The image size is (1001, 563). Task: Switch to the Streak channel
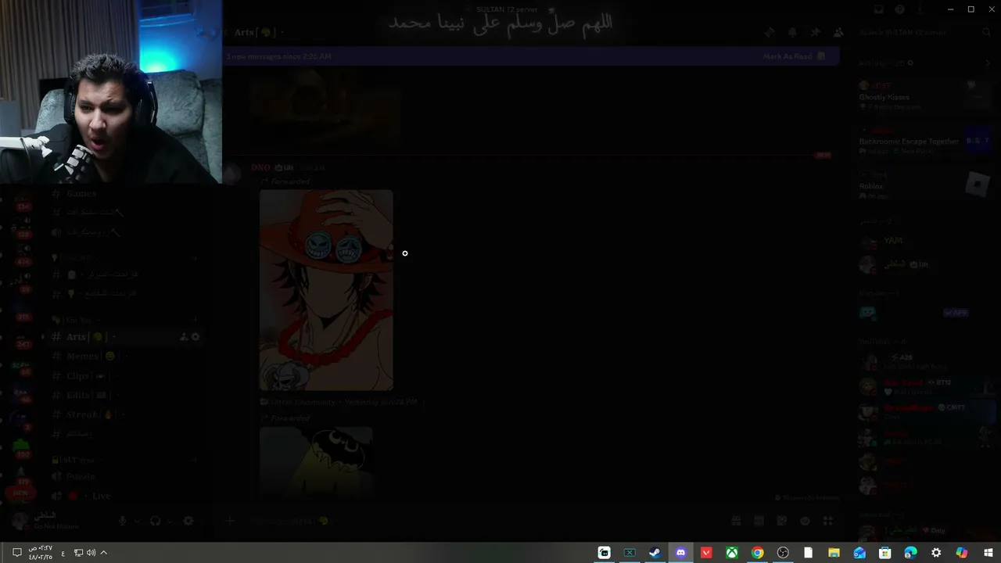click(x=125, y=414)
